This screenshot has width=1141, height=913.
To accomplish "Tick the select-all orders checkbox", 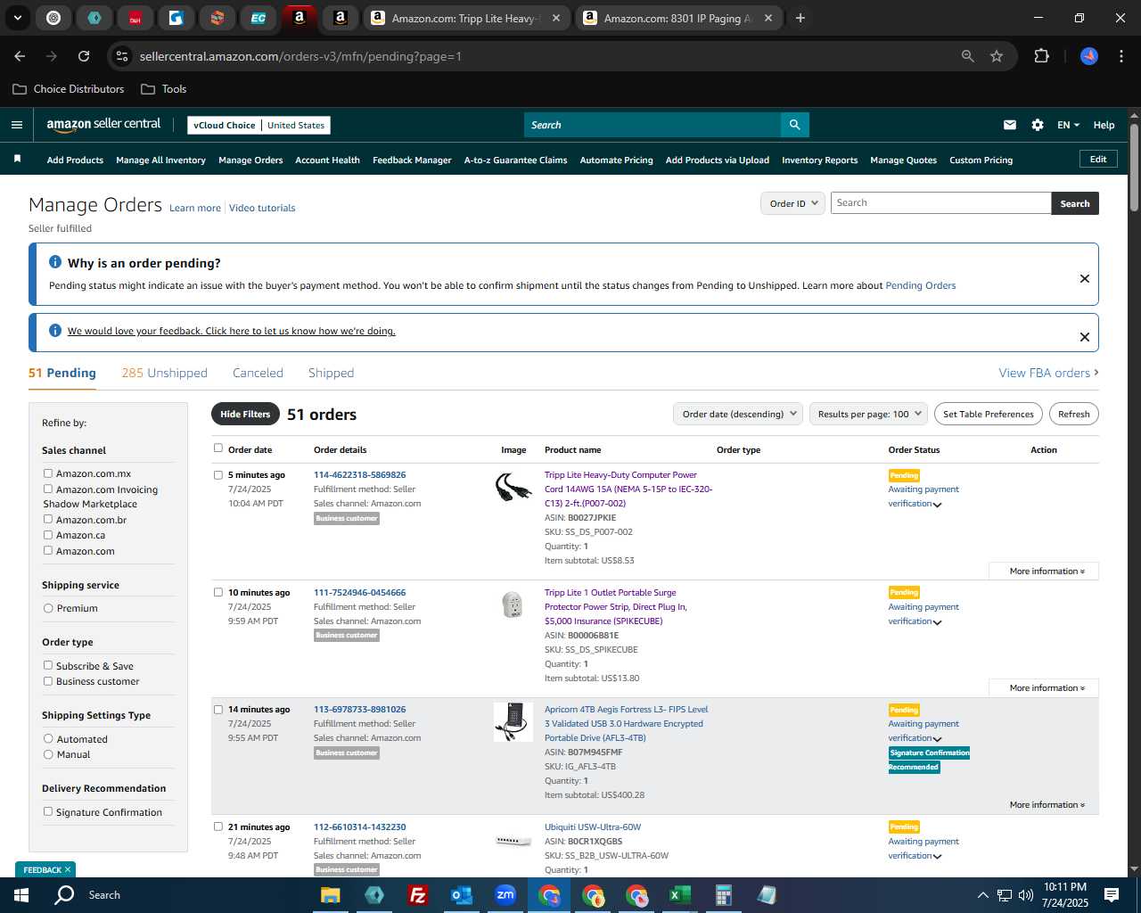I will [218, 448].
